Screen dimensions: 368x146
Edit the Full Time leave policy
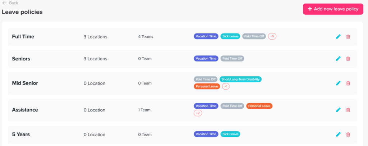[338, 37]
